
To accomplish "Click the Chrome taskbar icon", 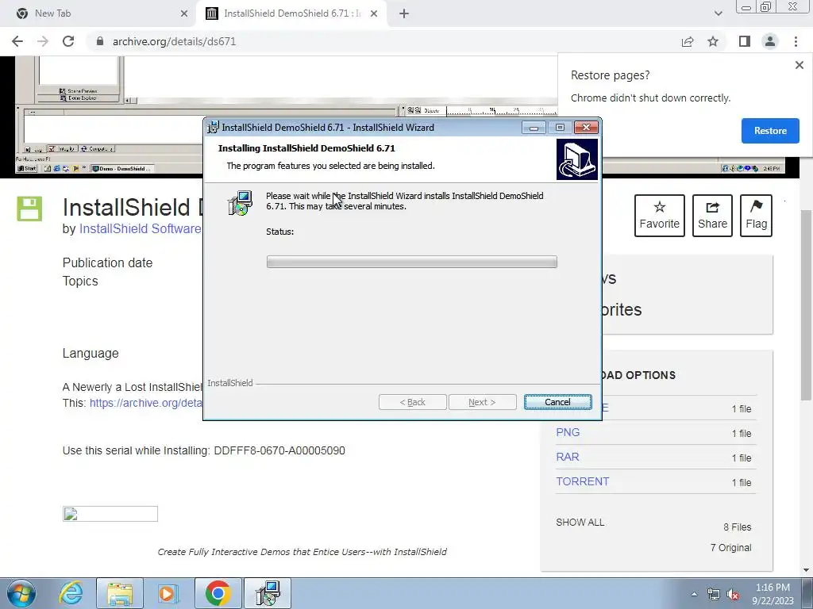I will point(218,593).
